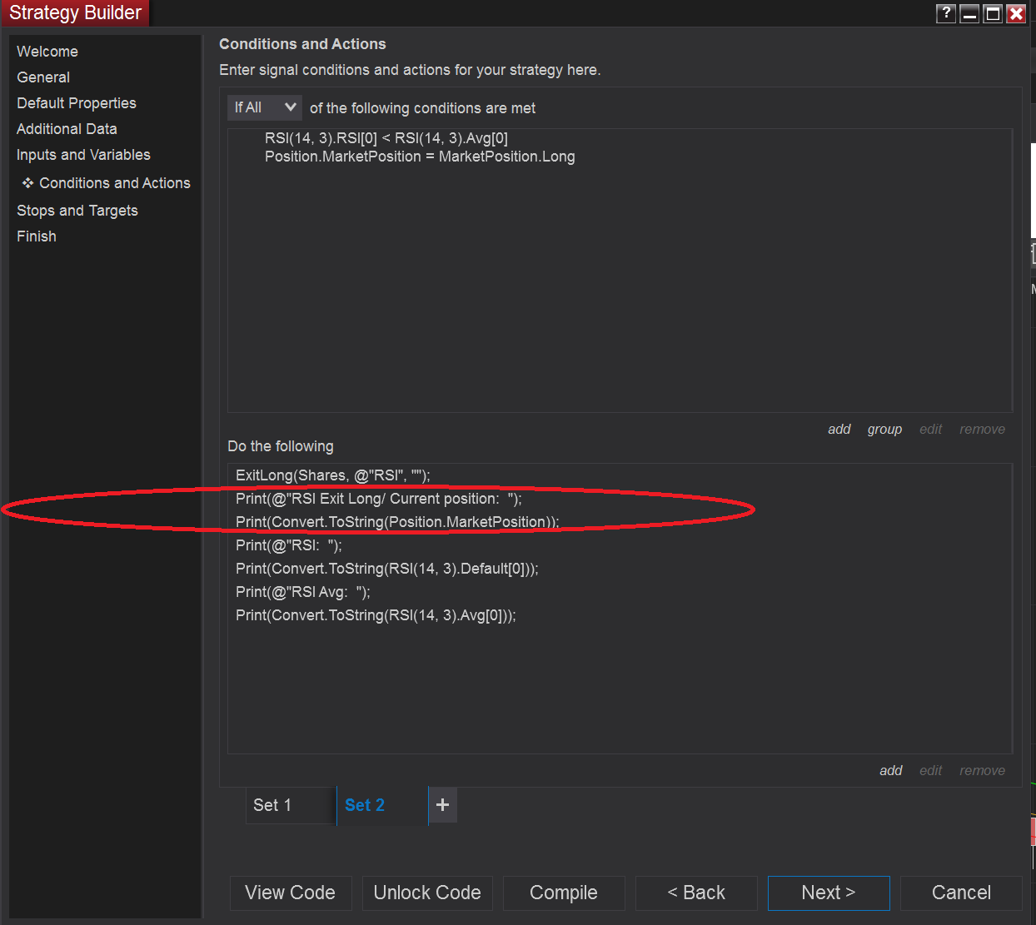The height and width of the screenshot is (925, 1036).
Task: Go to previous page with Back button
Action: 696,893
